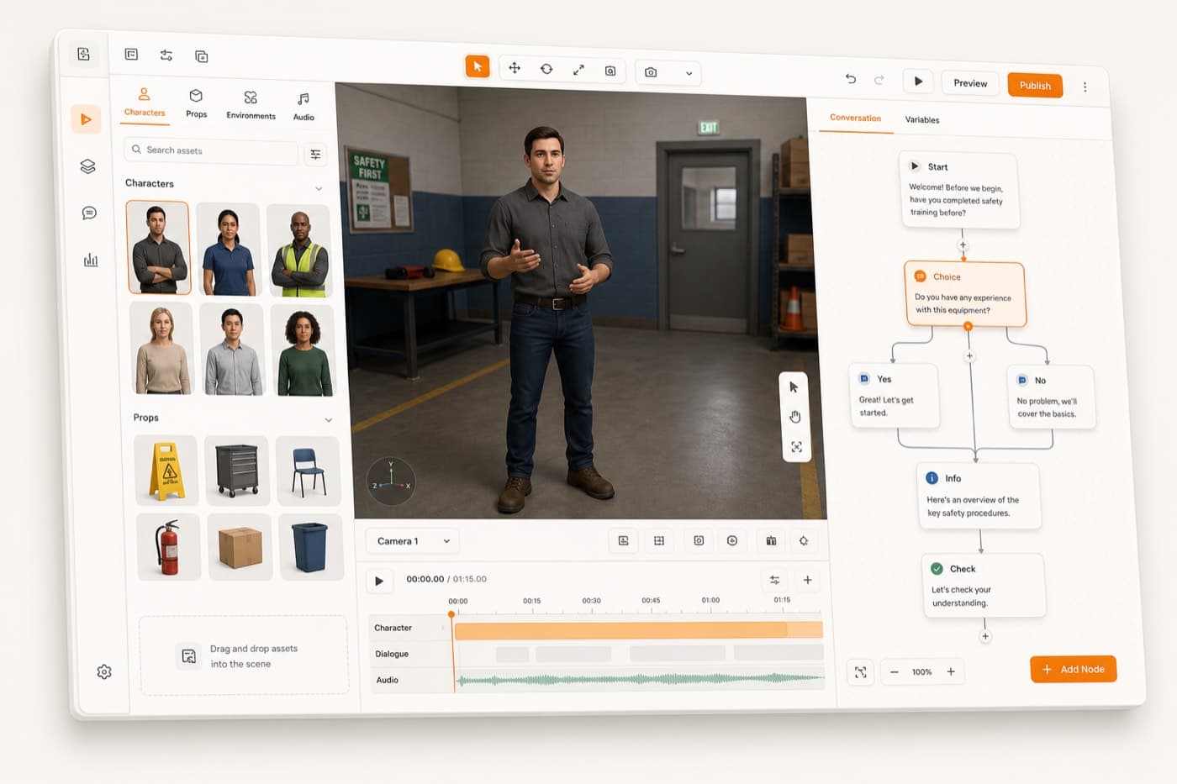1177x784 pixels.
Task: Click the Audio waveform track
Action: pos(639,679)
